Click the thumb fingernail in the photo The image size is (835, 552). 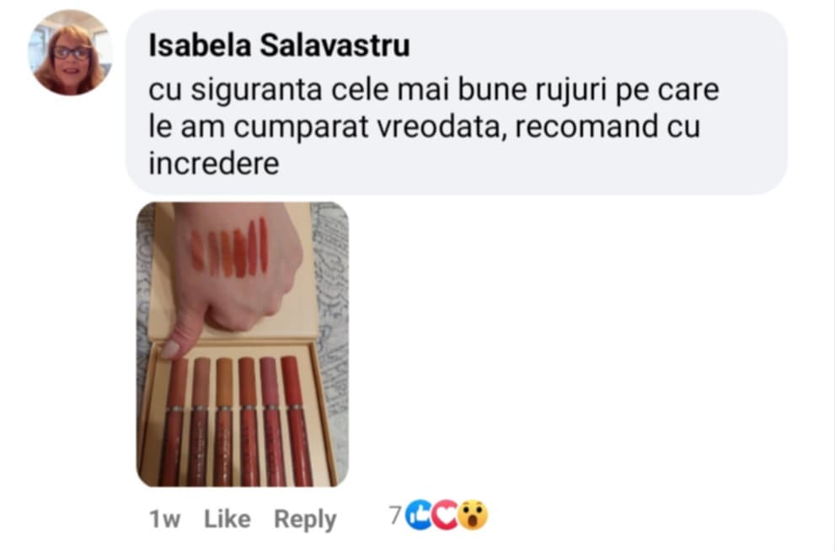(169, 349)
